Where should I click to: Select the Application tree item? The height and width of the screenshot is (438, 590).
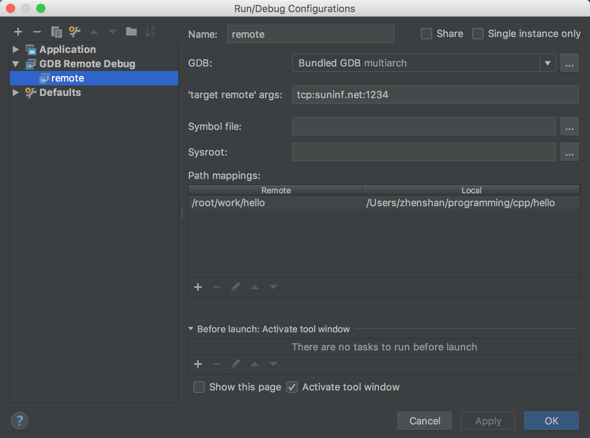click(x=68, y=49)
